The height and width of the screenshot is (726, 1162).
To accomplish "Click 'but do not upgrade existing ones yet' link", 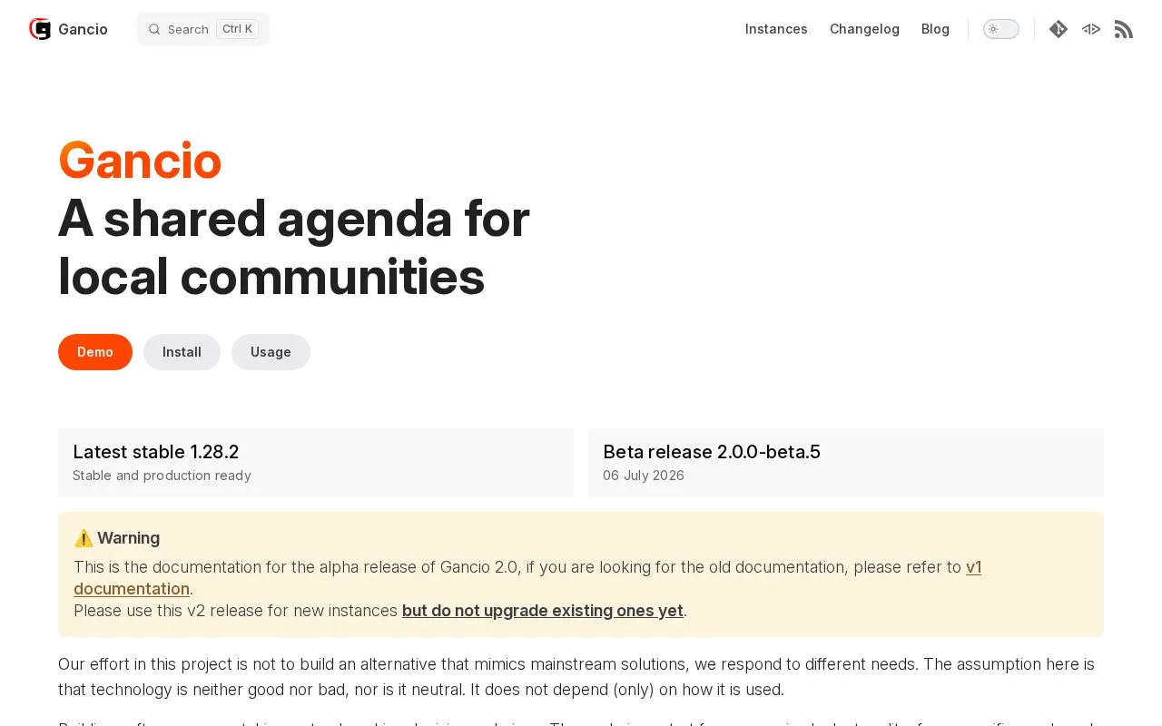I will coord(543,611).
